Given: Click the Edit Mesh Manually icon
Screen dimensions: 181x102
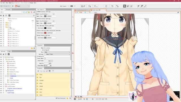Looking at the screenshot, I should tap(89, 6).
